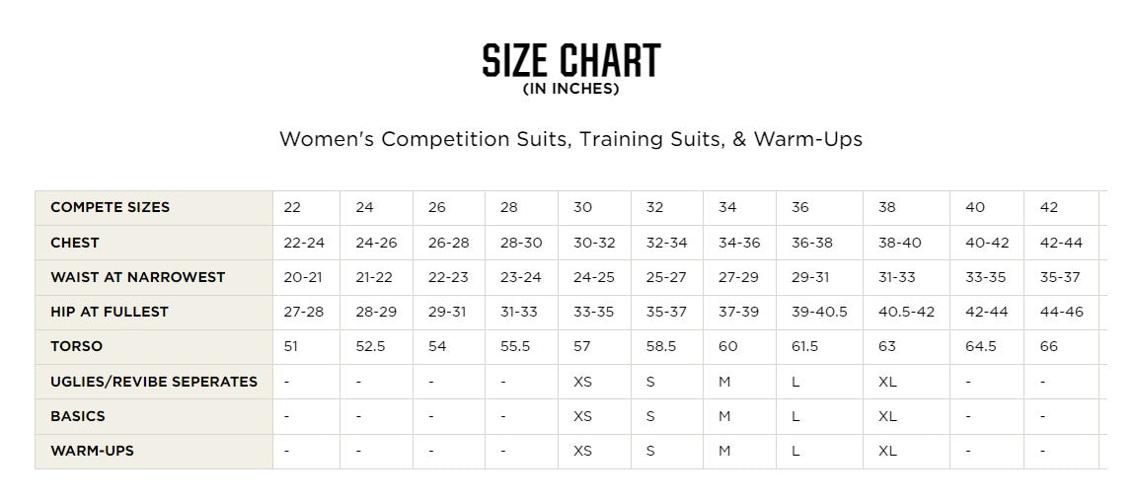Select the CHEST row header
The image size is (1135, 499).
click(75, 243)
